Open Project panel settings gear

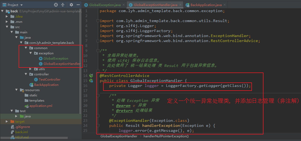(71, 5)
